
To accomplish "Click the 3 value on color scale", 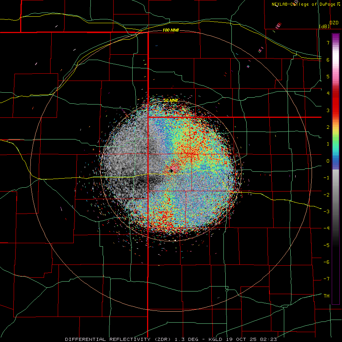I will pyautogui.click(x=328, y=110).
